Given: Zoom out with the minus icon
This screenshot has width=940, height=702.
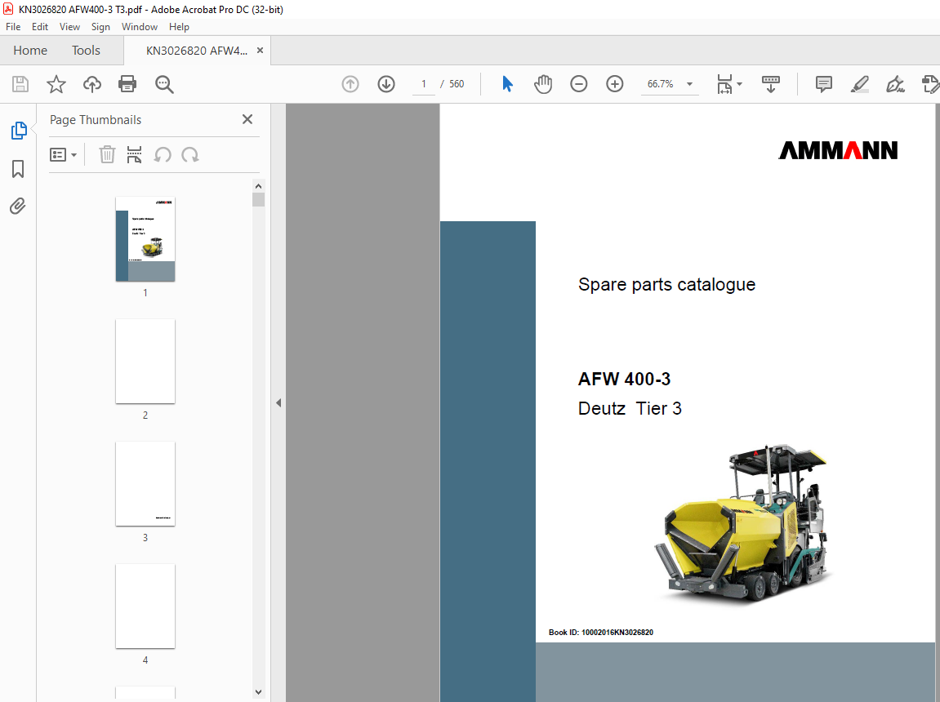Looking at the screenshot, I should 578,84.
